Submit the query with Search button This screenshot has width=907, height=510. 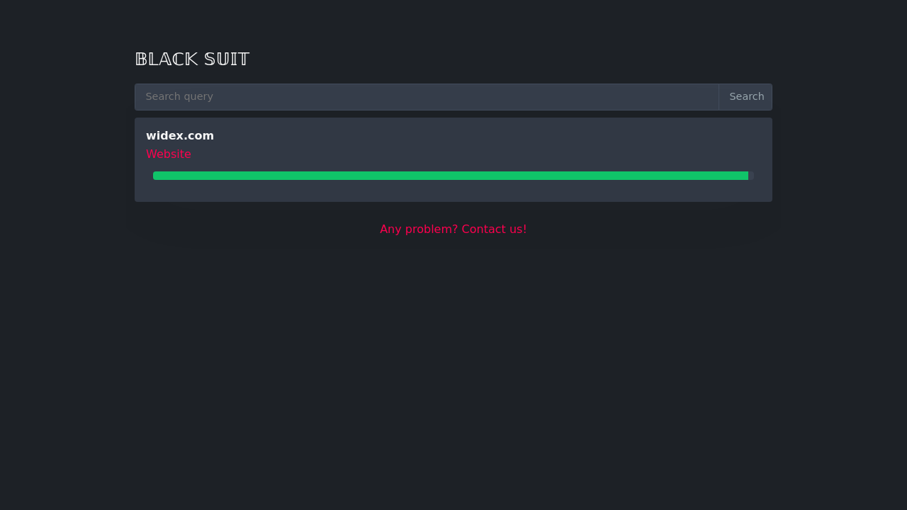coord(746,97)
